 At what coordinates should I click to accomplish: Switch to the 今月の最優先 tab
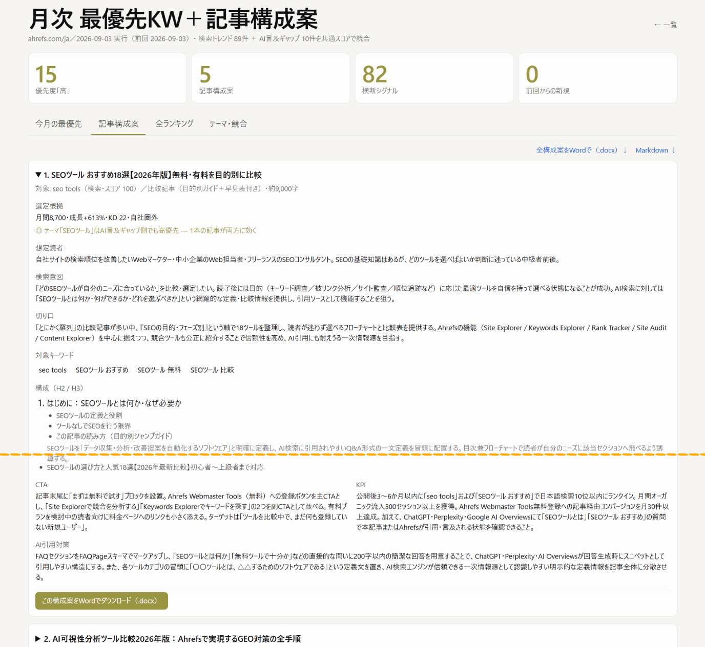58,124
